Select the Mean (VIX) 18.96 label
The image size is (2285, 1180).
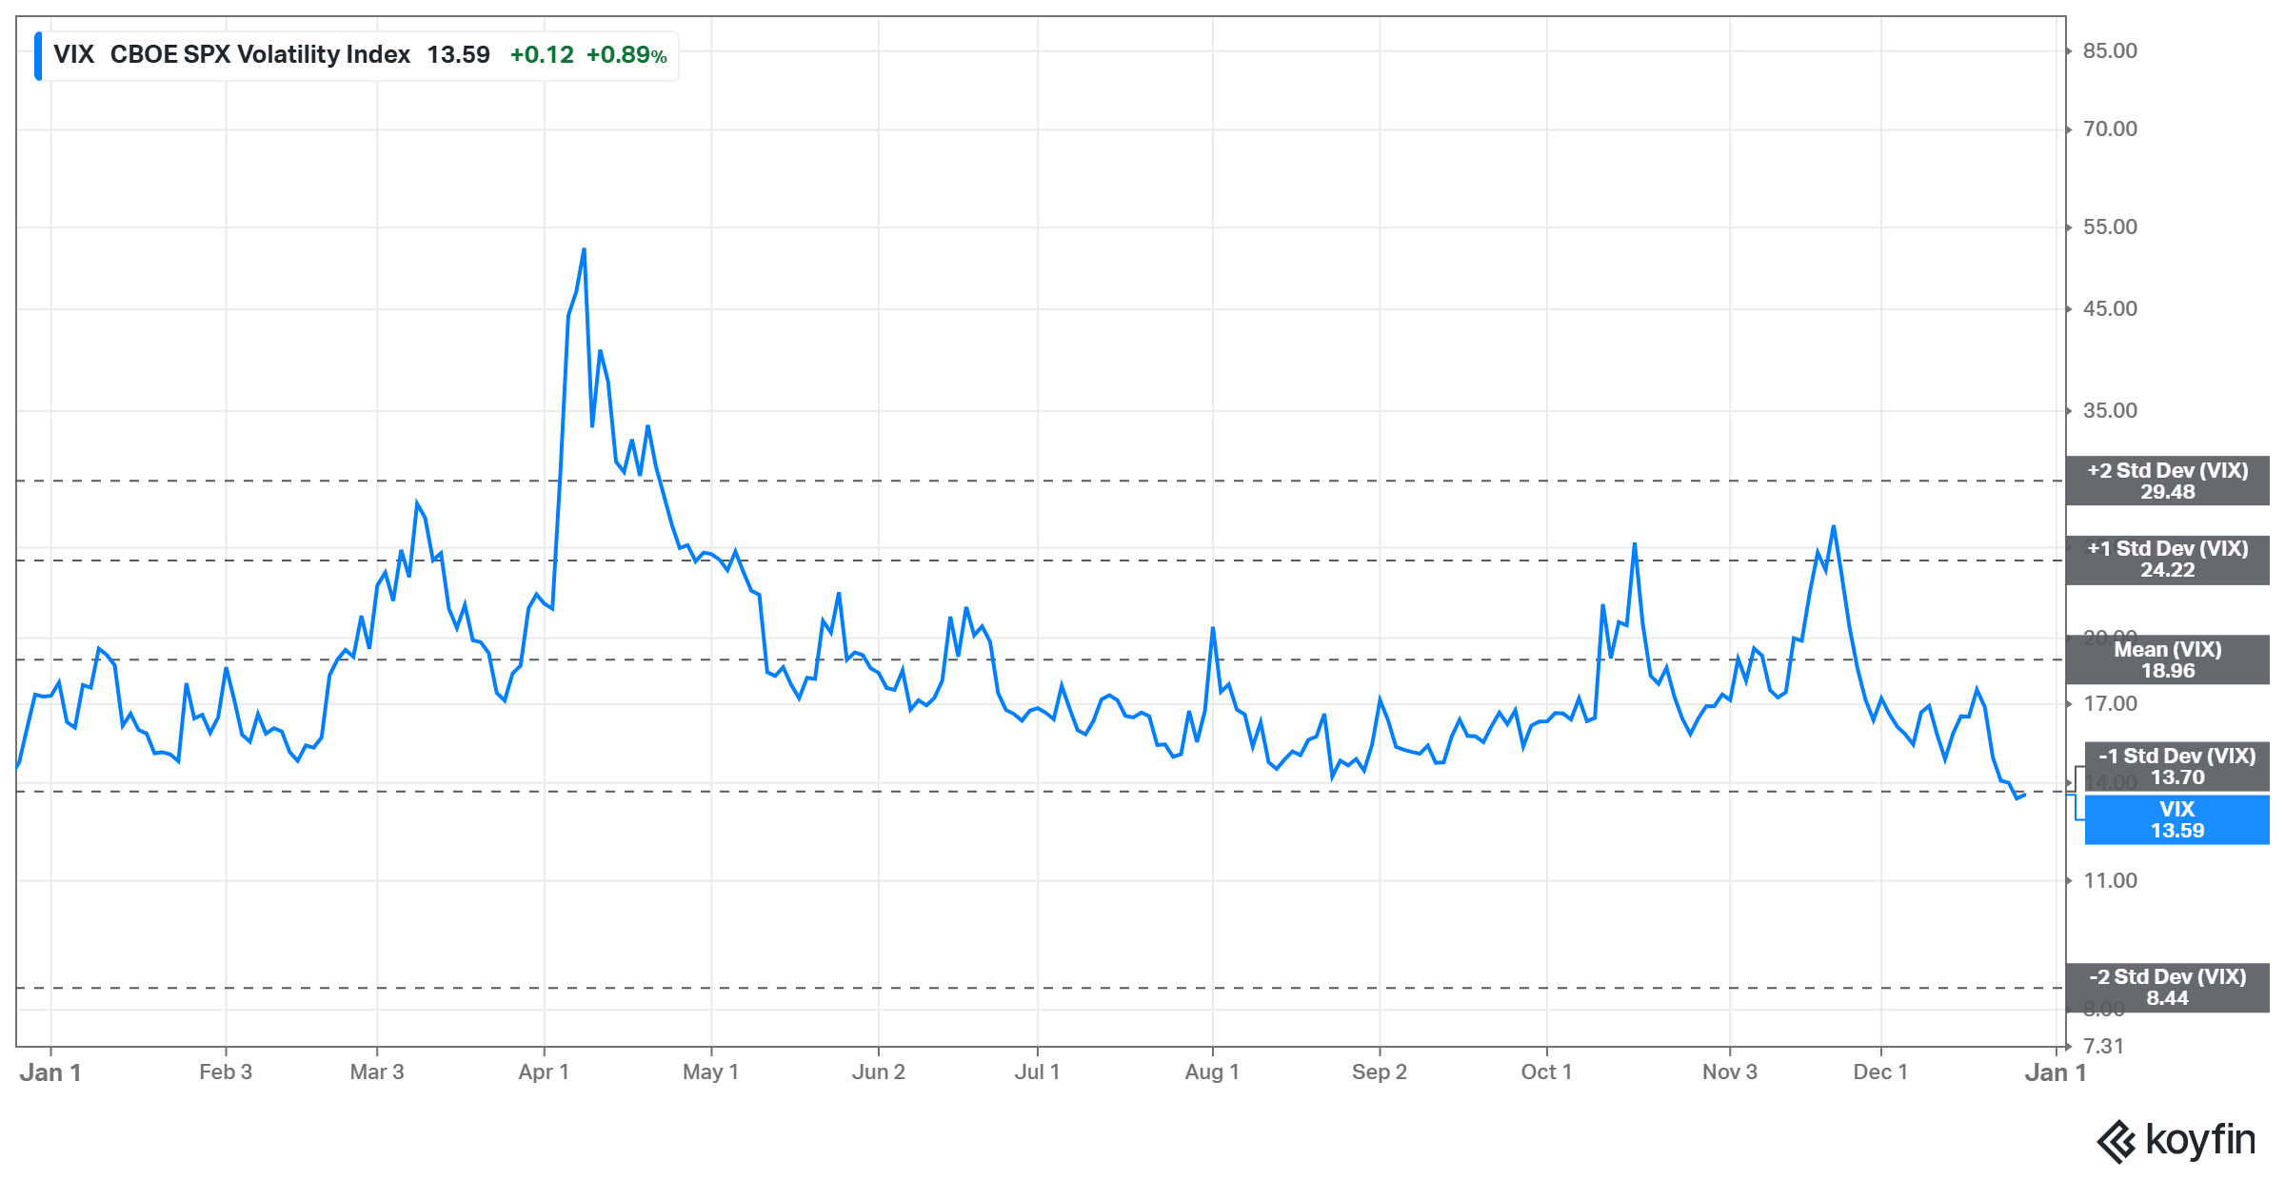(x=2167, y=660)
